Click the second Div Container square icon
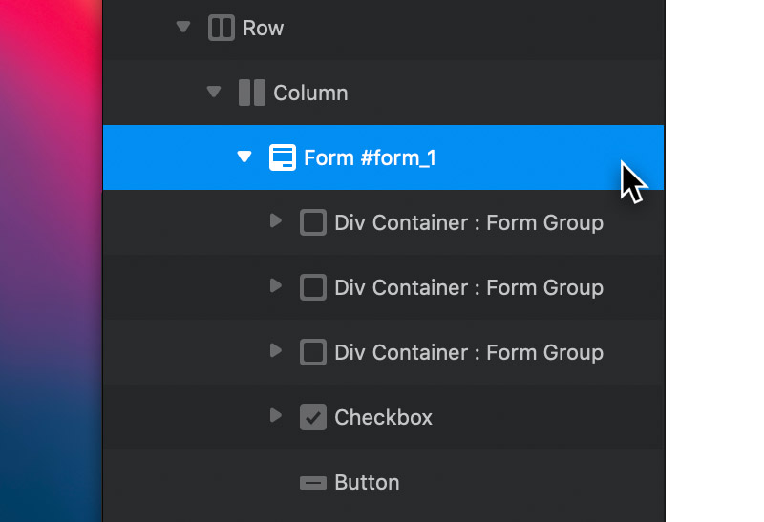This screenshot has height=522, width=764. tap(313, 287)
